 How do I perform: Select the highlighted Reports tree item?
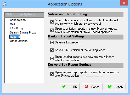pos(15,37)
